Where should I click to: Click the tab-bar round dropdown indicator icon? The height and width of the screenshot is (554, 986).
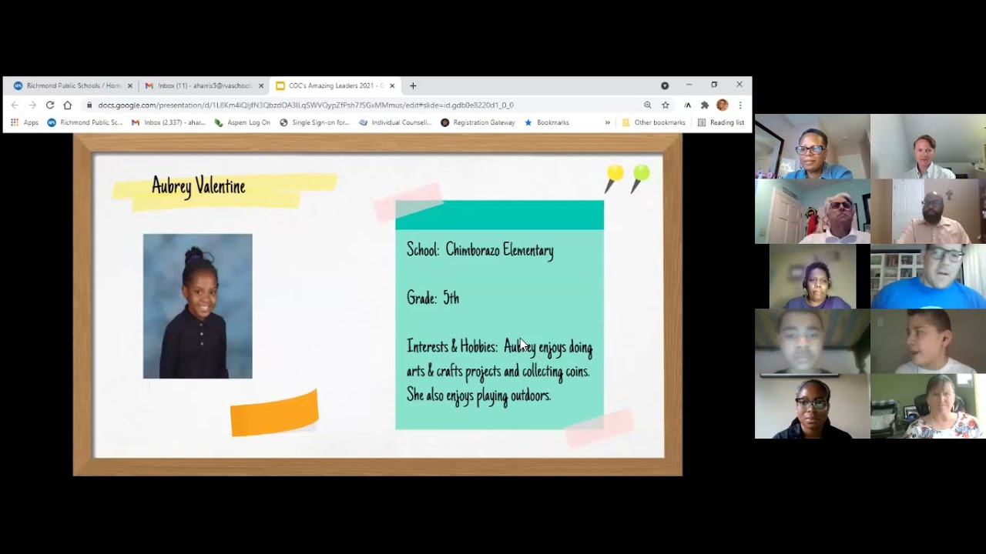pos(665,85)
